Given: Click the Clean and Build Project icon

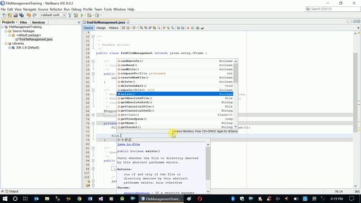Looking at the screenshot, I should 76,15.
